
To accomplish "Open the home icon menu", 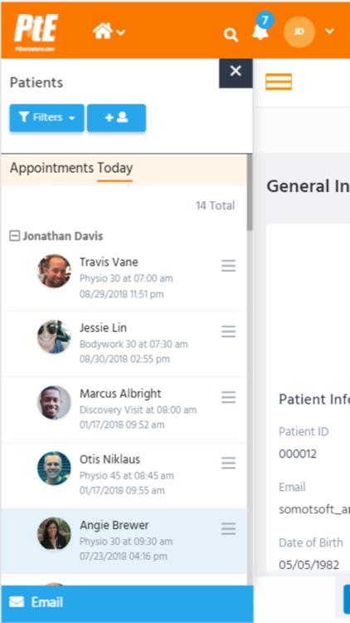I will click(109, 31).
